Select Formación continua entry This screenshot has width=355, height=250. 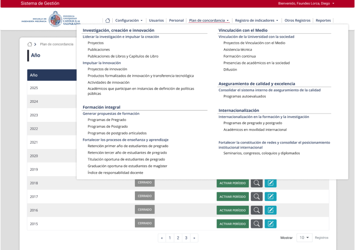[240, 56]
